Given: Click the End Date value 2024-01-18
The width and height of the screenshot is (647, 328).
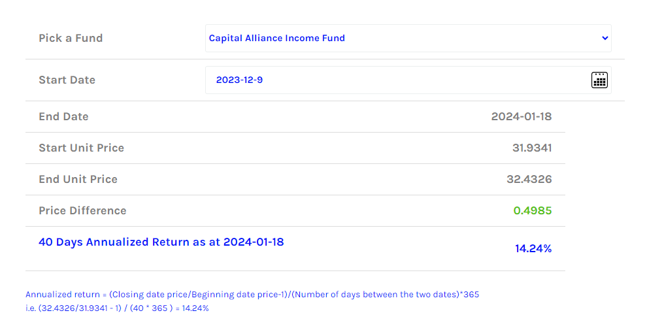Looking at the screenshot, I should pyautogui.click(x=521, y=116).
